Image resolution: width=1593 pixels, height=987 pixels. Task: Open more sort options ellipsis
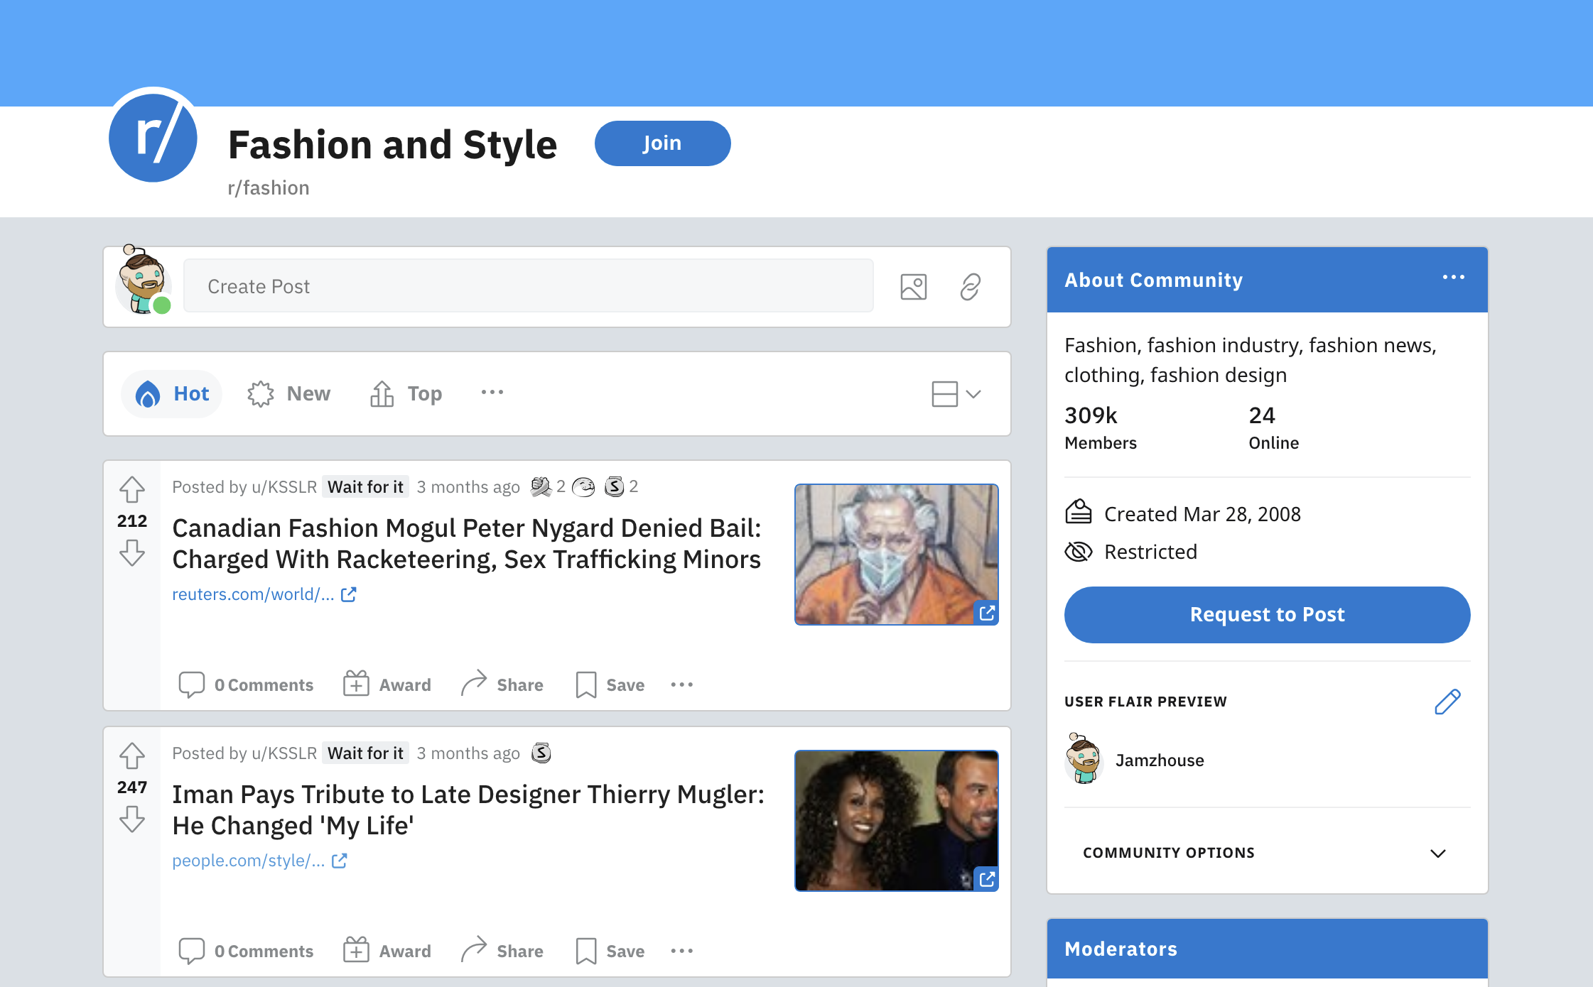coord(492,393)
